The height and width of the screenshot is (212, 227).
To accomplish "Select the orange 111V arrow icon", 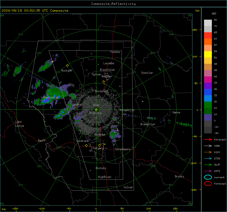I will click(208, 152).
